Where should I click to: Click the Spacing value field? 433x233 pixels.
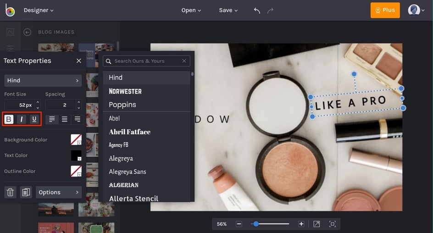(x=61, y=105)
